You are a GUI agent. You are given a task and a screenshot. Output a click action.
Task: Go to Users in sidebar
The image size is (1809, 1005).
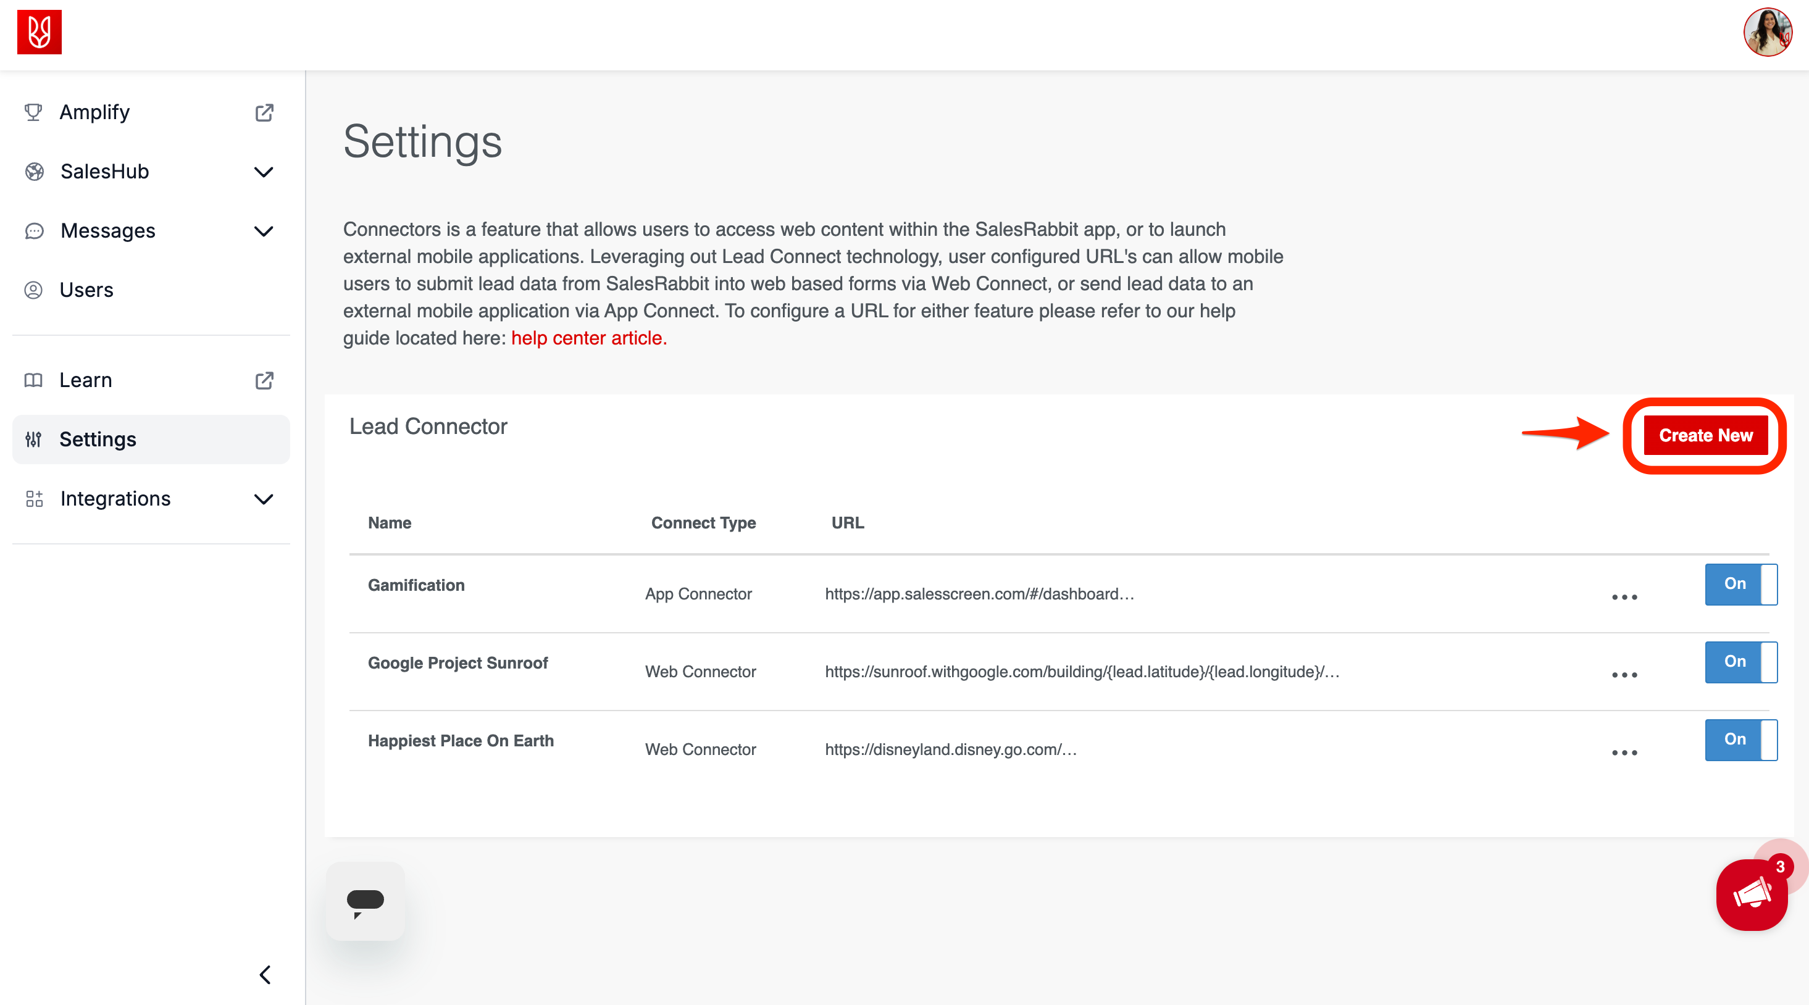click(x=86, y=290)
